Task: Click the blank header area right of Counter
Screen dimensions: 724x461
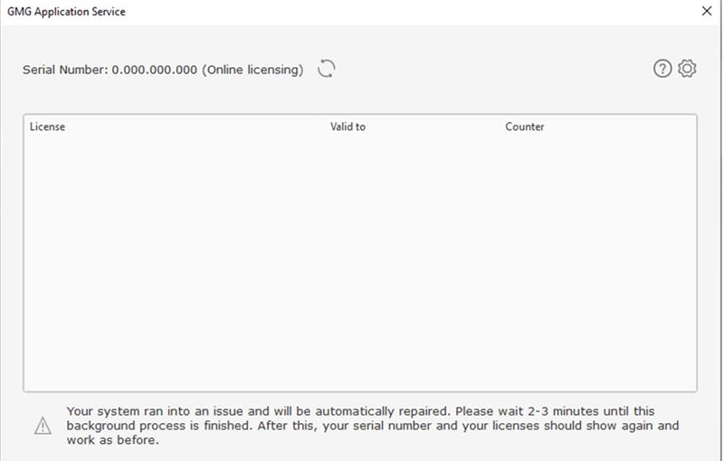Action: tap(621, 127)
